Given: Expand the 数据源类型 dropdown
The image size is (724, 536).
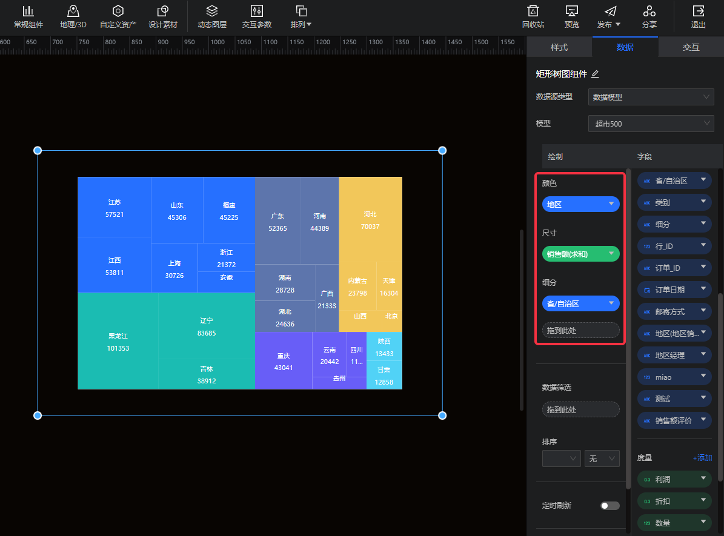Looking at the screenshot, I should point(651,97).
